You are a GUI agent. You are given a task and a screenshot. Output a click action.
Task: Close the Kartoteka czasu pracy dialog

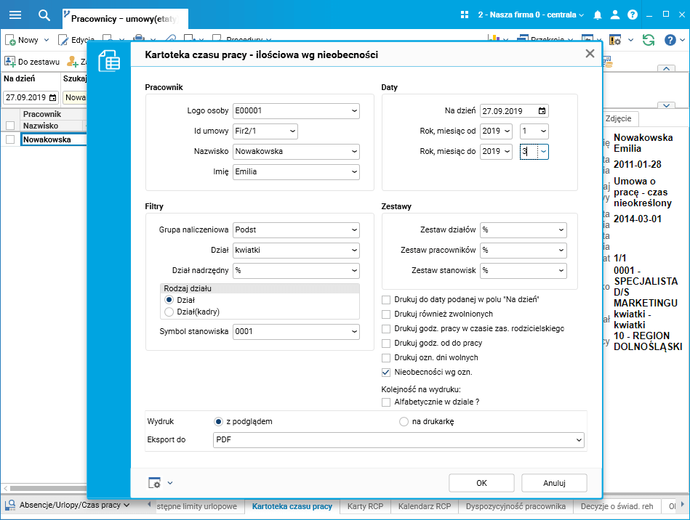pos(590,54)
